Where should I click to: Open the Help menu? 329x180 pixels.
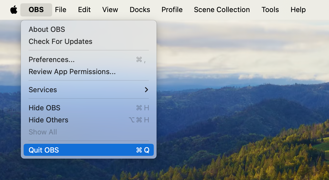tap(298, 10)
